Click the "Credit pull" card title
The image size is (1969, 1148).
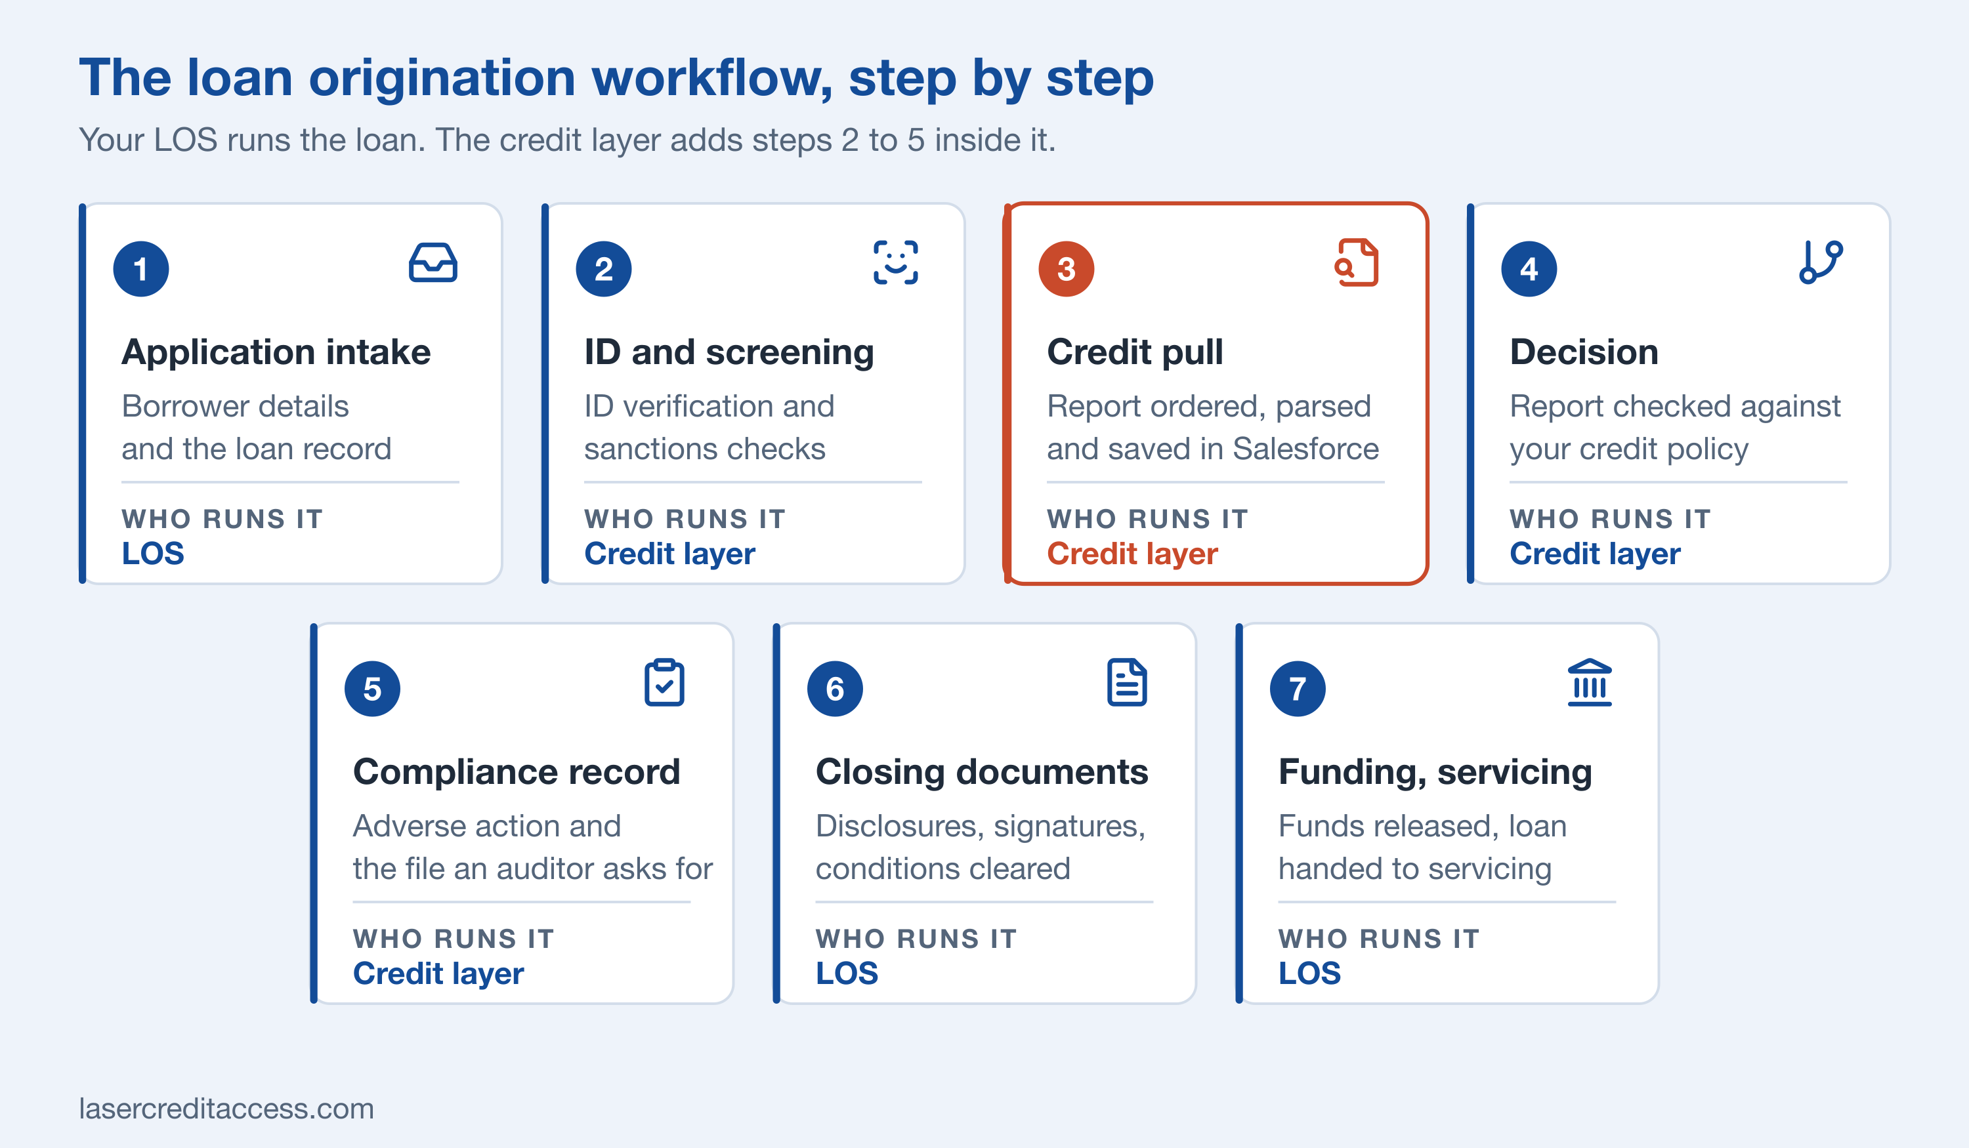[1135, 352]
